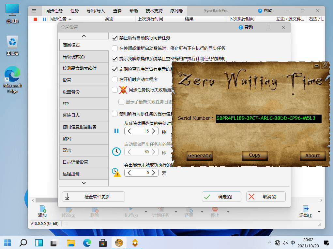Increase the 15 seconds wait value
333x249 pixels.
[154, 131]
